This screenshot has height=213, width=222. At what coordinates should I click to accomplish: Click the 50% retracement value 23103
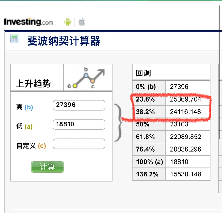[x=179, y=124]
